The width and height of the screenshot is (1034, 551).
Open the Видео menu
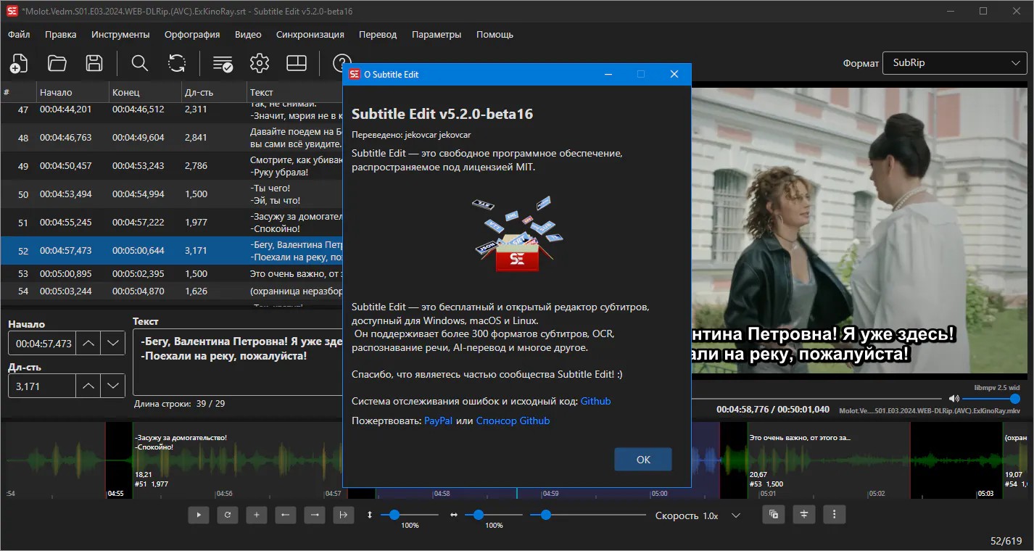pos(248,34)
